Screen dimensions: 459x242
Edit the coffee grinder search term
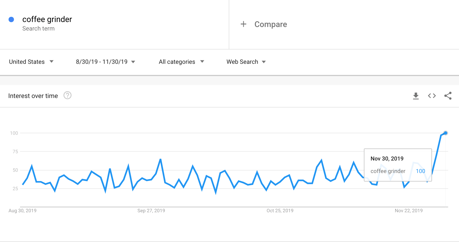(47, 19)
